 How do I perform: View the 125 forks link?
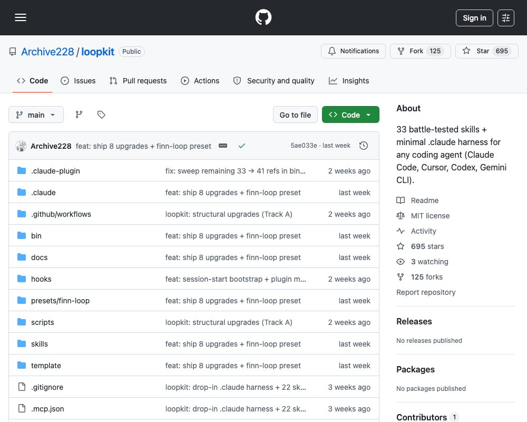point(419,277)
